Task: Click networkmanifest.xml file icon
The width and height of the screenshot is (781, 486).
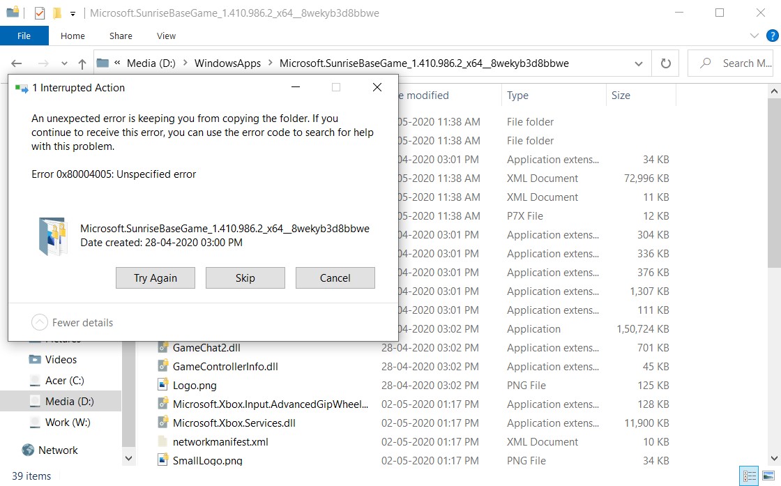Action: (x=163, y=441)
